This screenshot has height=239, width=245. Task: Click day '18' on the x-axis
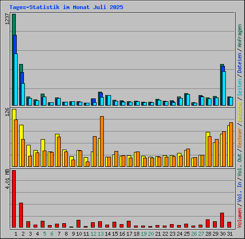[x=136, y=234]
